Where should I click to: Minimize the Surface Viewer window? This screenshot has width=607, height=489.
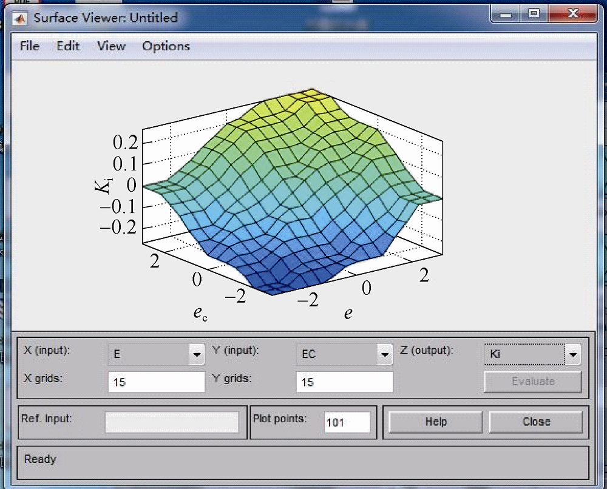[506, 15]
